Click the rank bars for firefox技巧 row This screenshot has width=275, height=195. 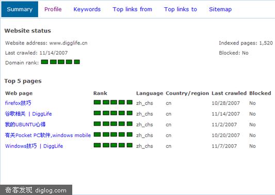tap(113, 102)
